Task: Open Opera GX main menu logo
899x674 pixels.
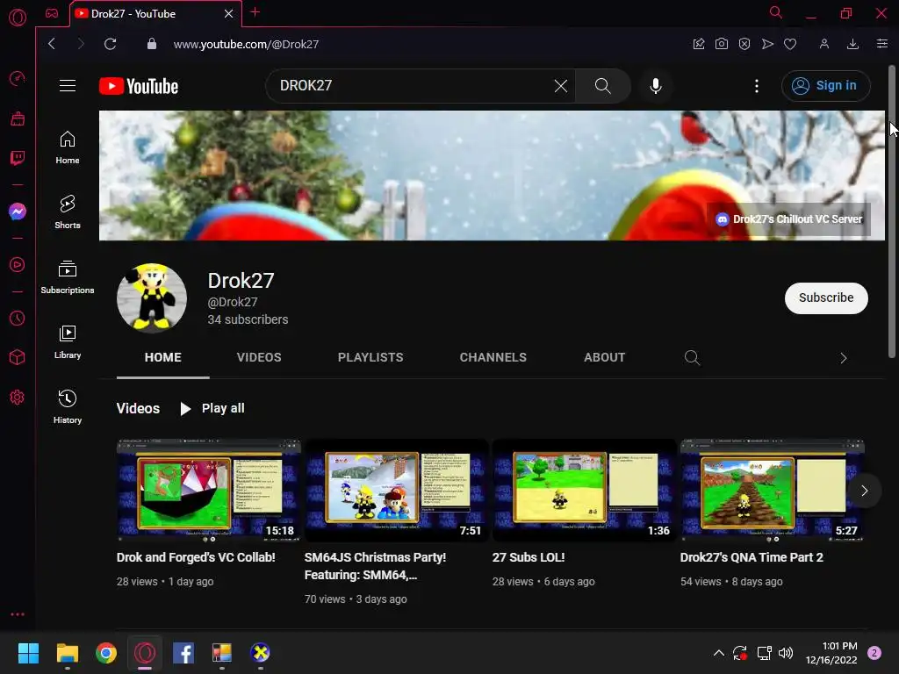Action: pyautogui.click(x=18, y=18)
